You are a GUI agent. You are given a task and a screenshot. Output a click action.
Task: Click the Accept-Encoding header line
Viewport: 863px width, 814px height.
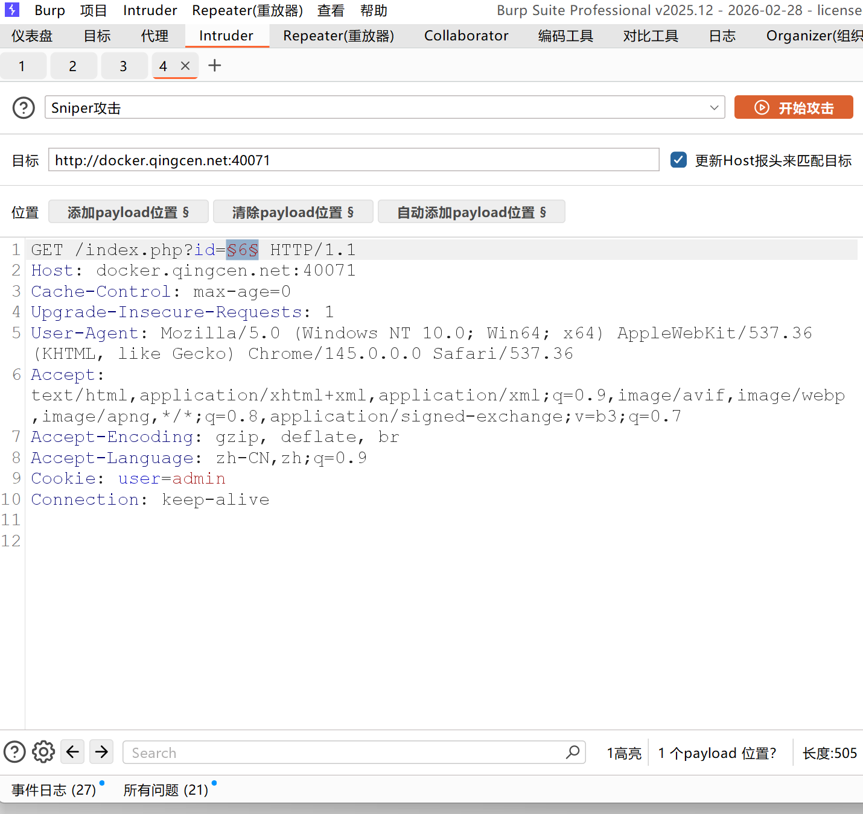pyautogui.click(x=215, y=437)
